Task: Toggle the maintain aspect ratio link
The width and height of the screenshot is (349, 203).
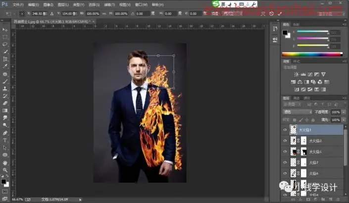Action: click(104, 13)
